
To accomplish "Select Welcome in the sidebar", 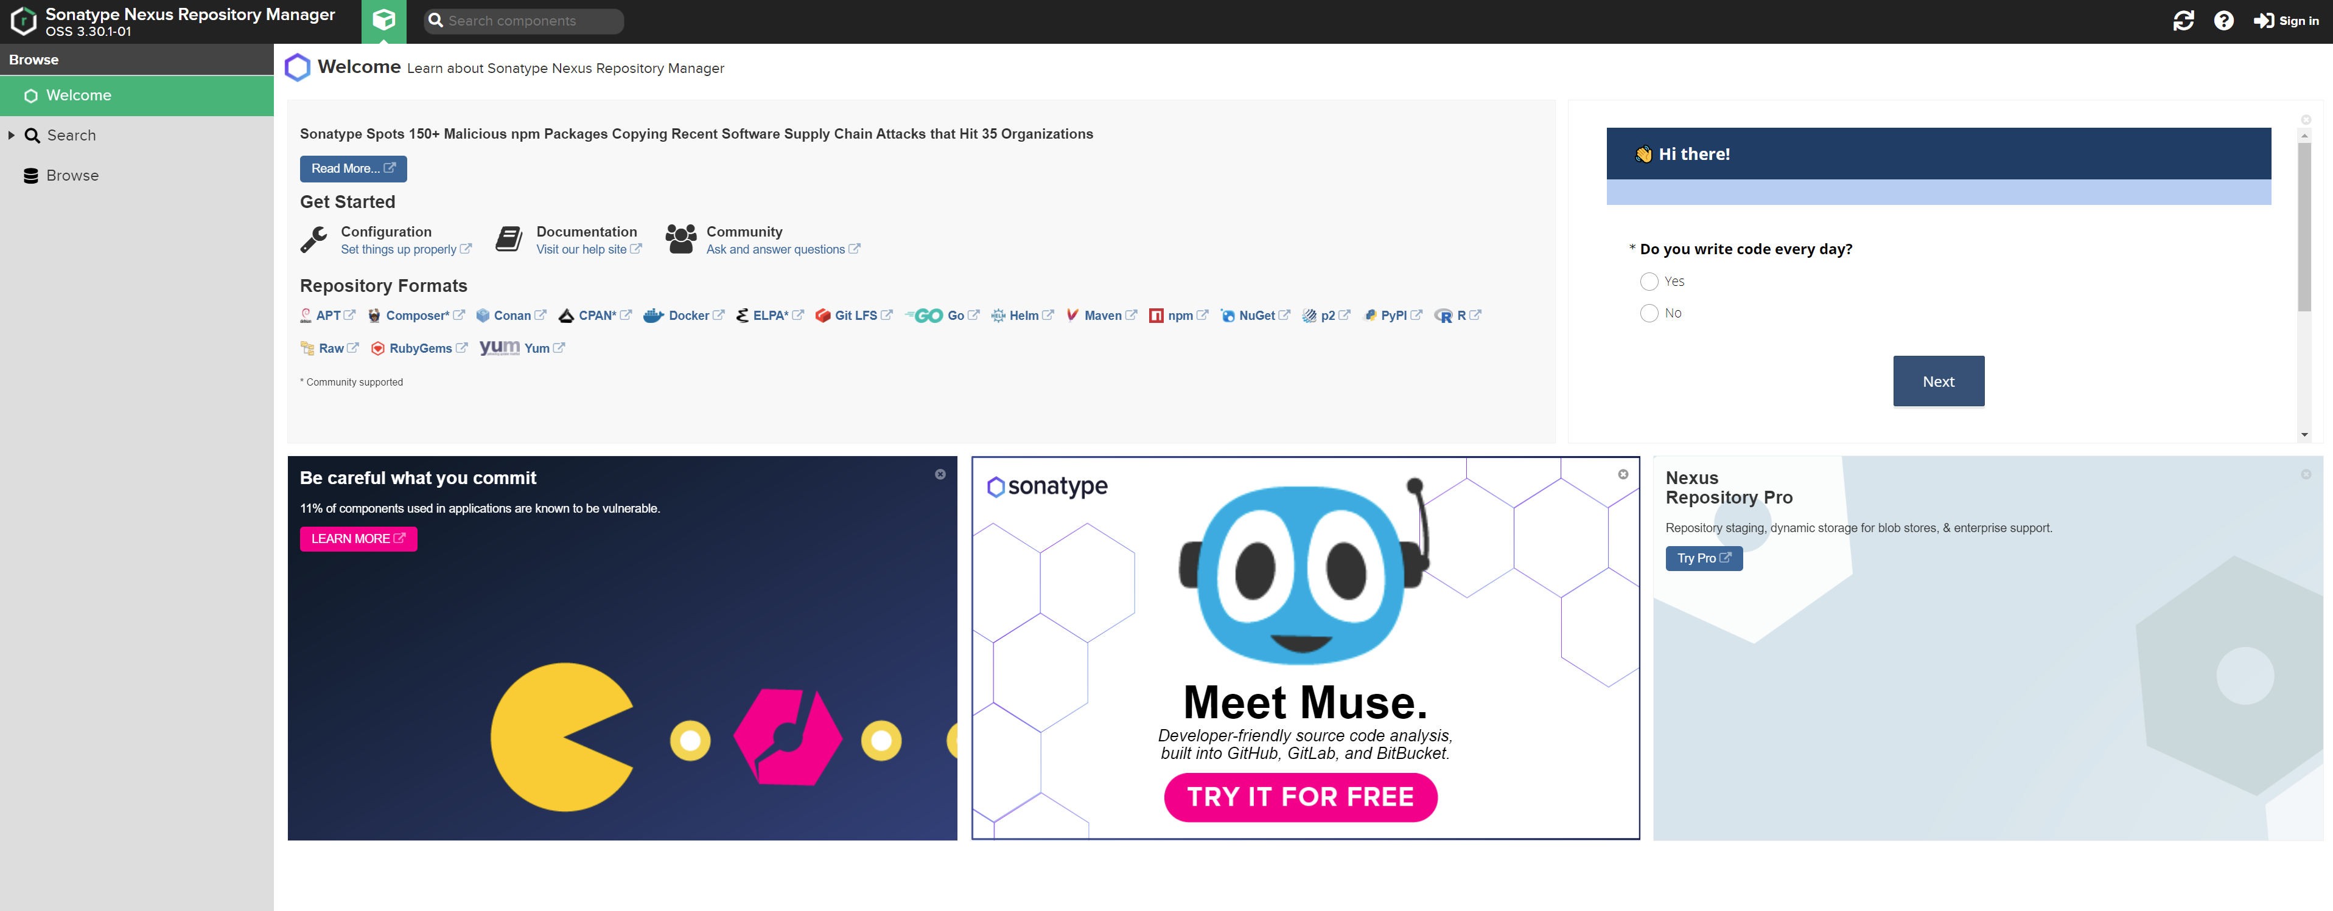I will tap(79, 96).
